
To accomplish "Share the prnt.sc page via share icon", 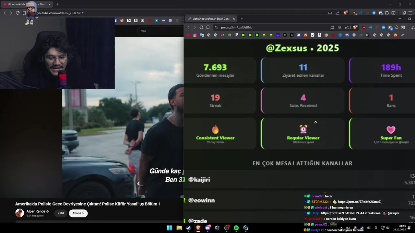I will coord(347,28).
